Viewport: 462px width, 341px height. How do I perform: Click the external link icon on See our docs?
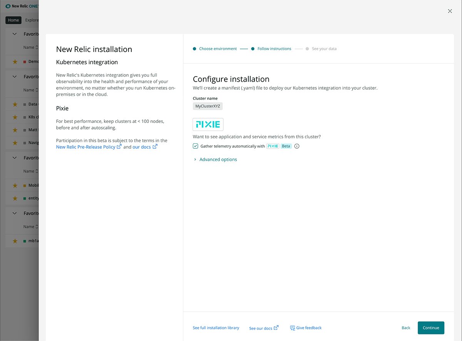pyautogui.click(x=276, y=328)
